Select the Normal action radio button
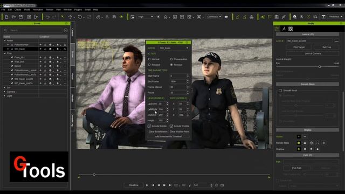The image size is (345, 194). click(149, 59)
